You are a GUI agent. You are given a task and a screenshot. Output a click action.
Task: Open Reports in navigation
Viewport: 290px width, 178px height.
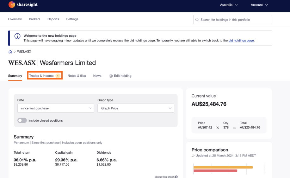tap(53, 19)
